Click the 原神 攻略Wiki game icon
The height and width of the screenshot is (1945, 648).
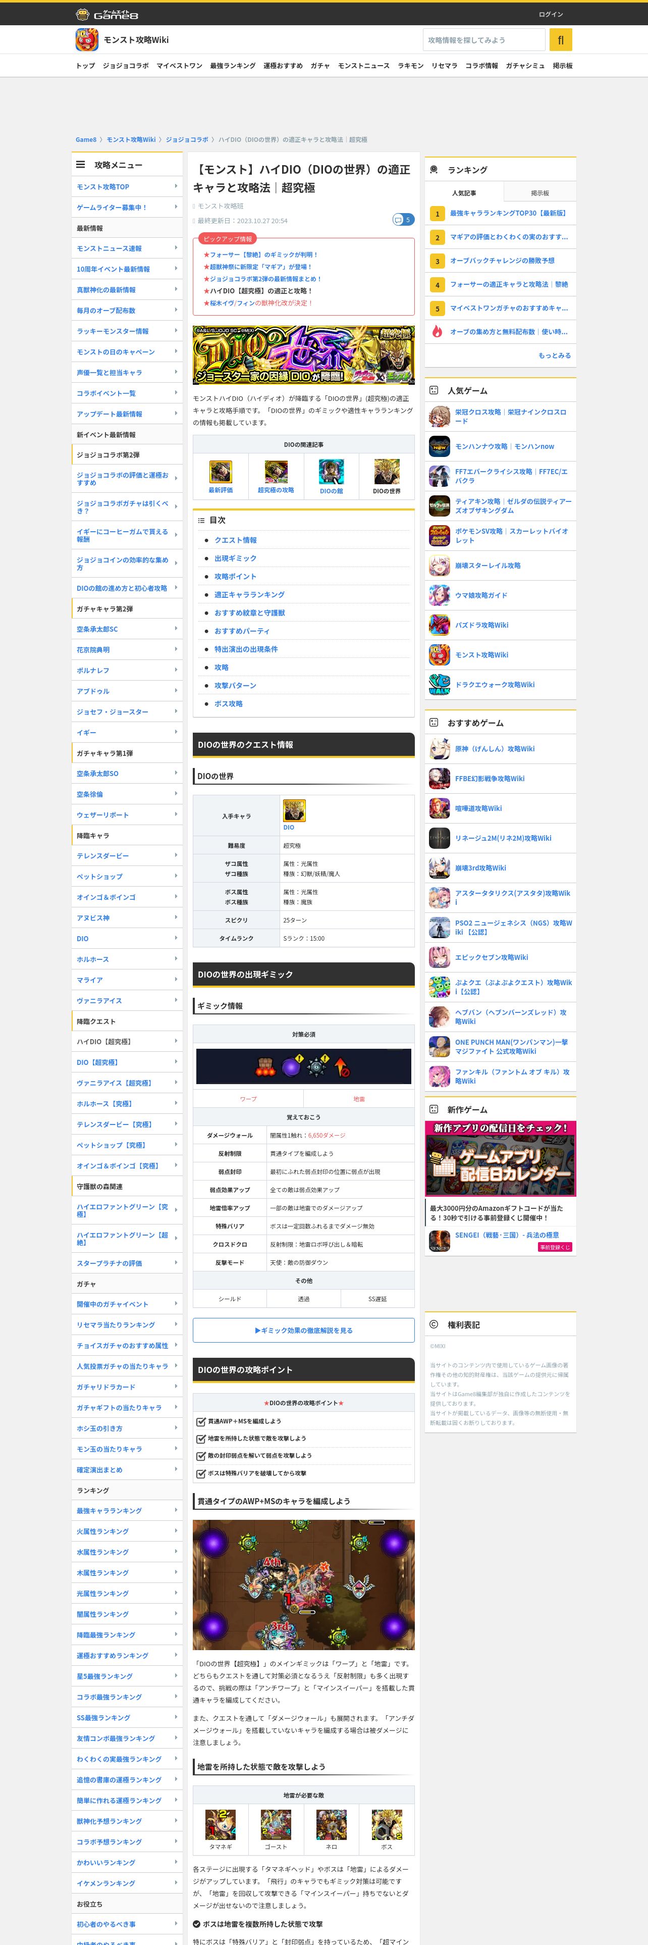coord(440,749)
